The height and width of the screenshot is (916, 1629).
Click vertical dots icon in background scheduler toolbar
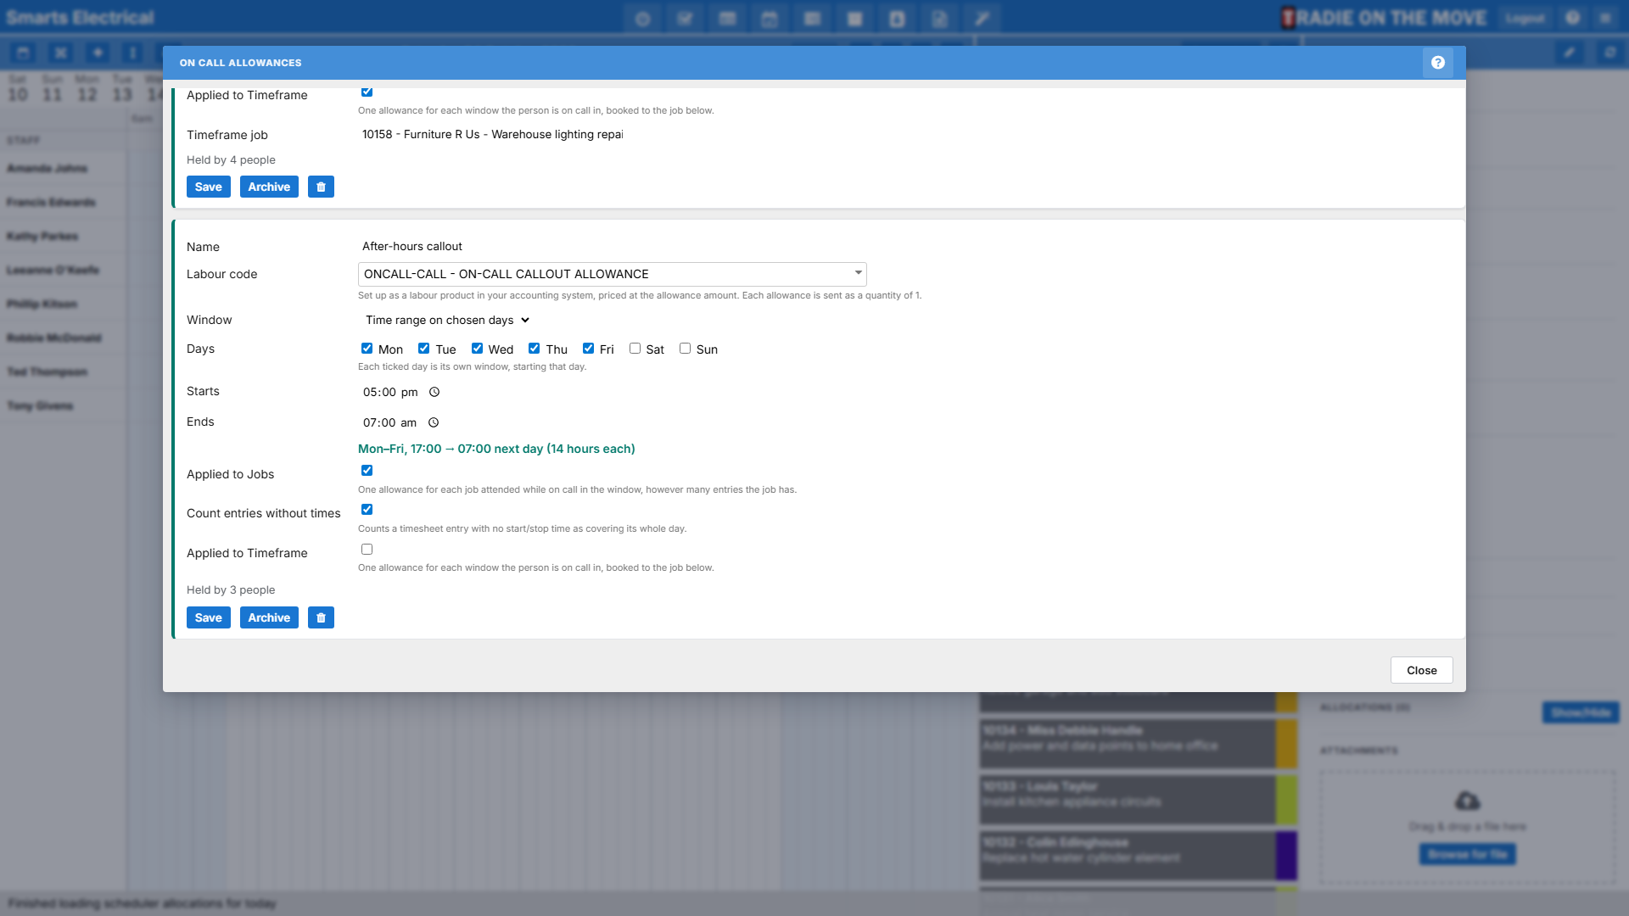click(x=132, y=53)
